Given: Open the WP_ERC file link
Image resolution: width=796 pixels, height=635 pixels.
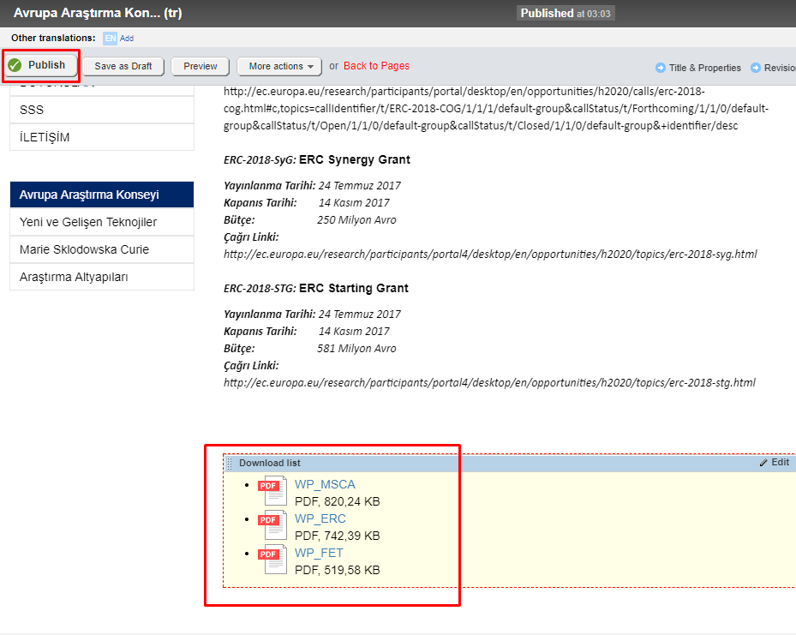Looking at the screenshot, I should [x=320, y=518].
